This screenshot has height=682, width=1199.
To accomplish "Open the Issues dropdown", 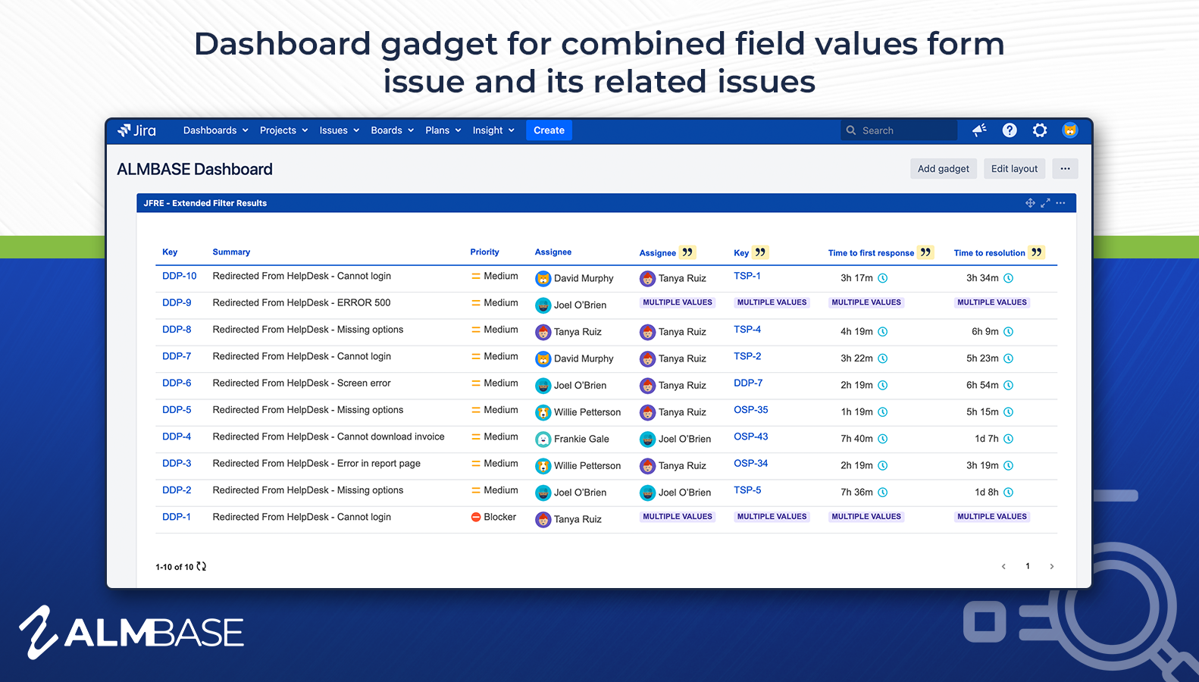I will 340,130.
